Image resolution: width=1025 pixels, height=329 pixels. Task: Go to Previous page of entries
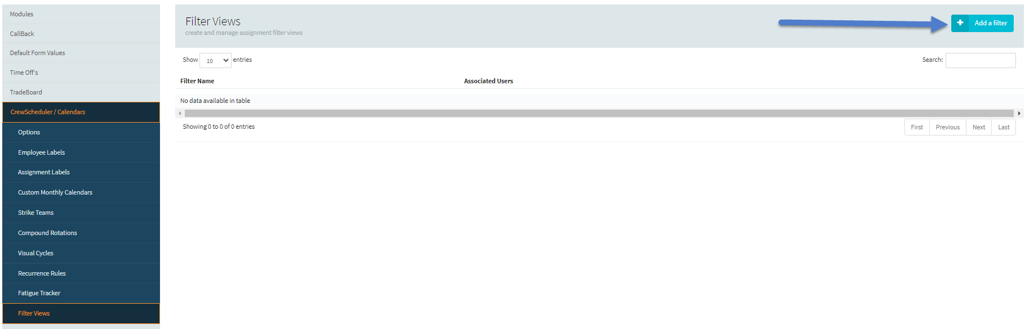click(x=948, y=127)
